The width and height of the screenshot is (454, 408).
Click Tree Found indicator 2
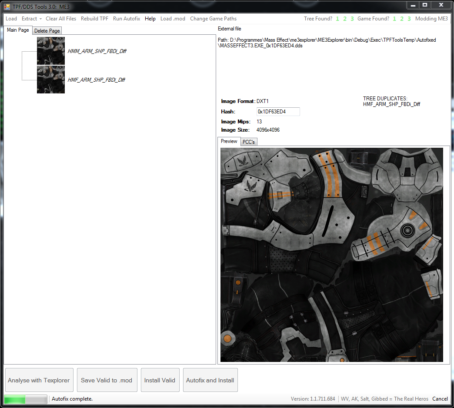pyautogui.click(x=345, y=19)
